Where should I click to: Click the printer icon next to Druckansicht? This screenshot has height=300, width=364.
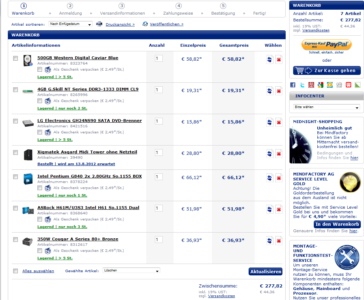(99, 24)
